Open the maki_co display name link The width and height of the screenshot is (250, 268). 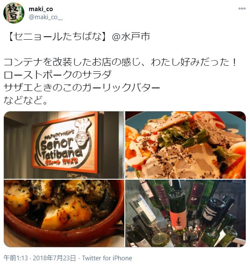[x=41, y=9]
